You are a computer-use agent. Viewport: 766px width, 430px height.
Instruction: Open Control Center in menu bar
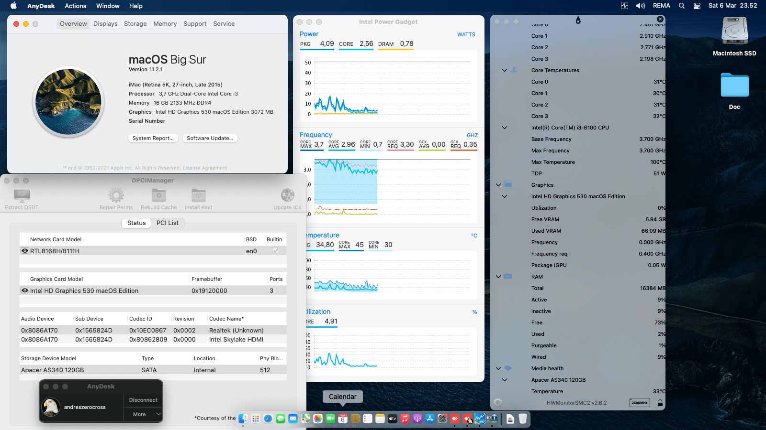pos(697,6)
